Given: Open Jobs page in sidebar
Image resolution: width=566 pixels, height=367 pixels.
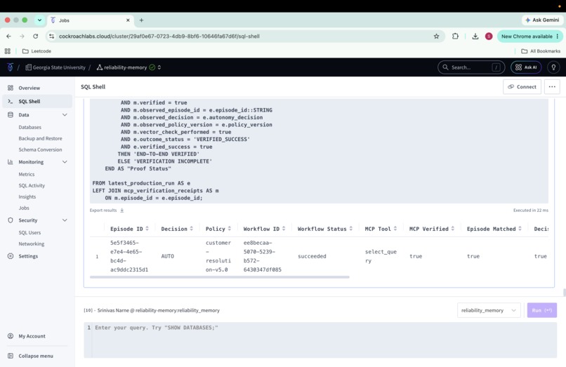Looking at the screenshot, I should 24,208.
